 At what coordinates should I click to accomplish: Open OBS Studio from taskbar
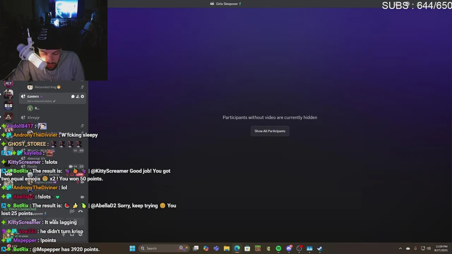(x=299, y=248)
